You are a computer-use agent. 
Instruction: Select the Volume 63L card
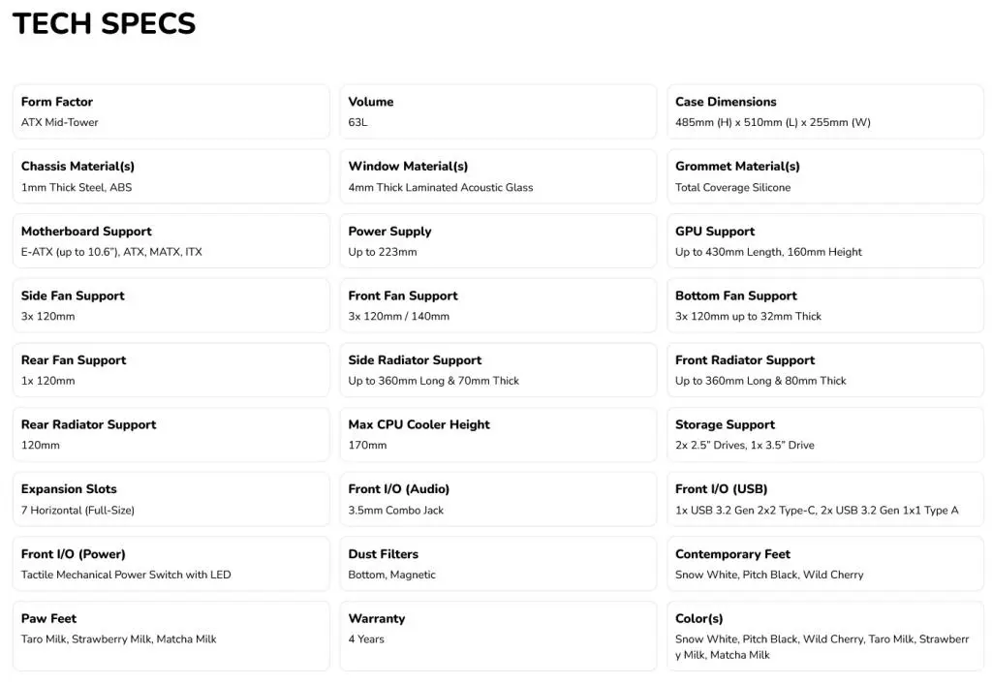[498, 111]
